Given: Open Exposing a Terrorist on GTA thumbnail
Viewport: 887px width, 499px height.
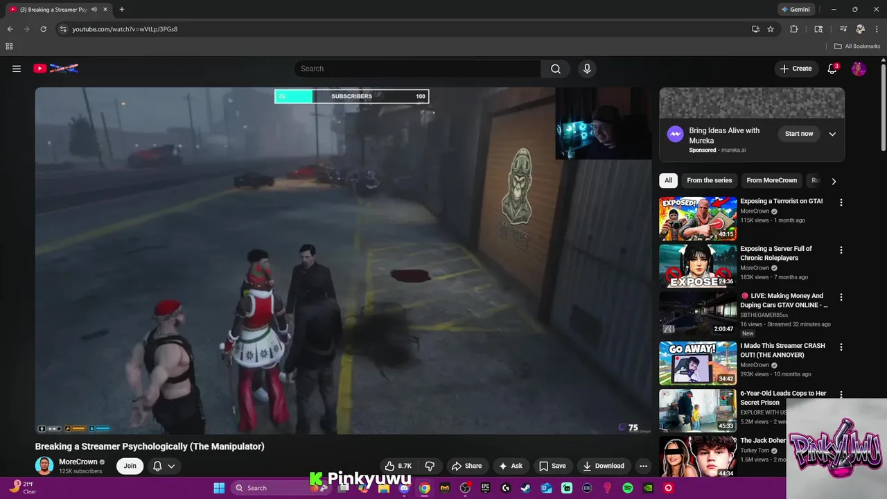Looking at the screenshot, I should point(698,218).
